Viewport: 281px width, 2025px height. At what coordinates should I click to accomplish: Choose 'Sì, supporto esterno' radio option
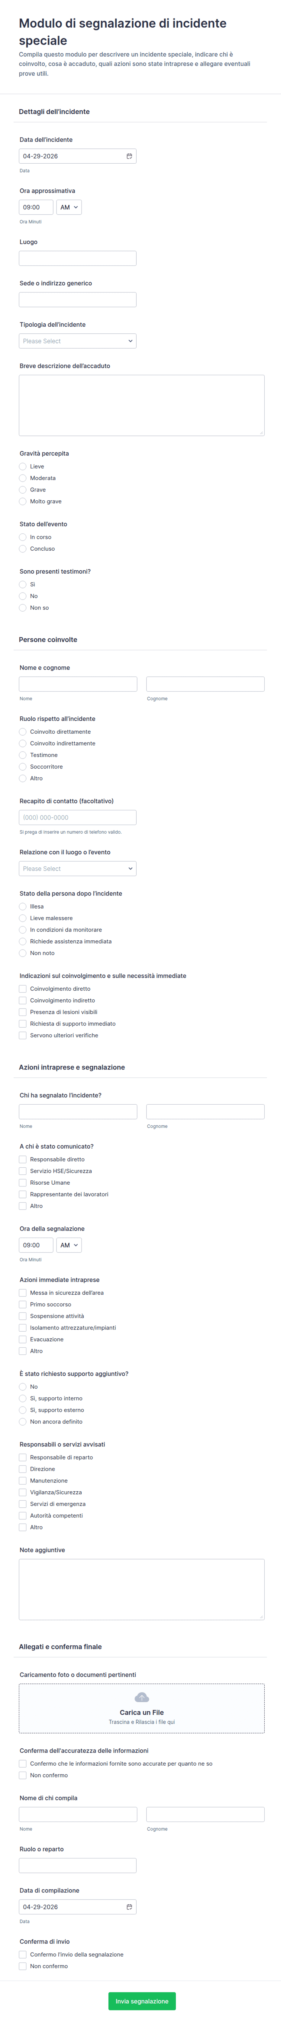point(23,1410)
